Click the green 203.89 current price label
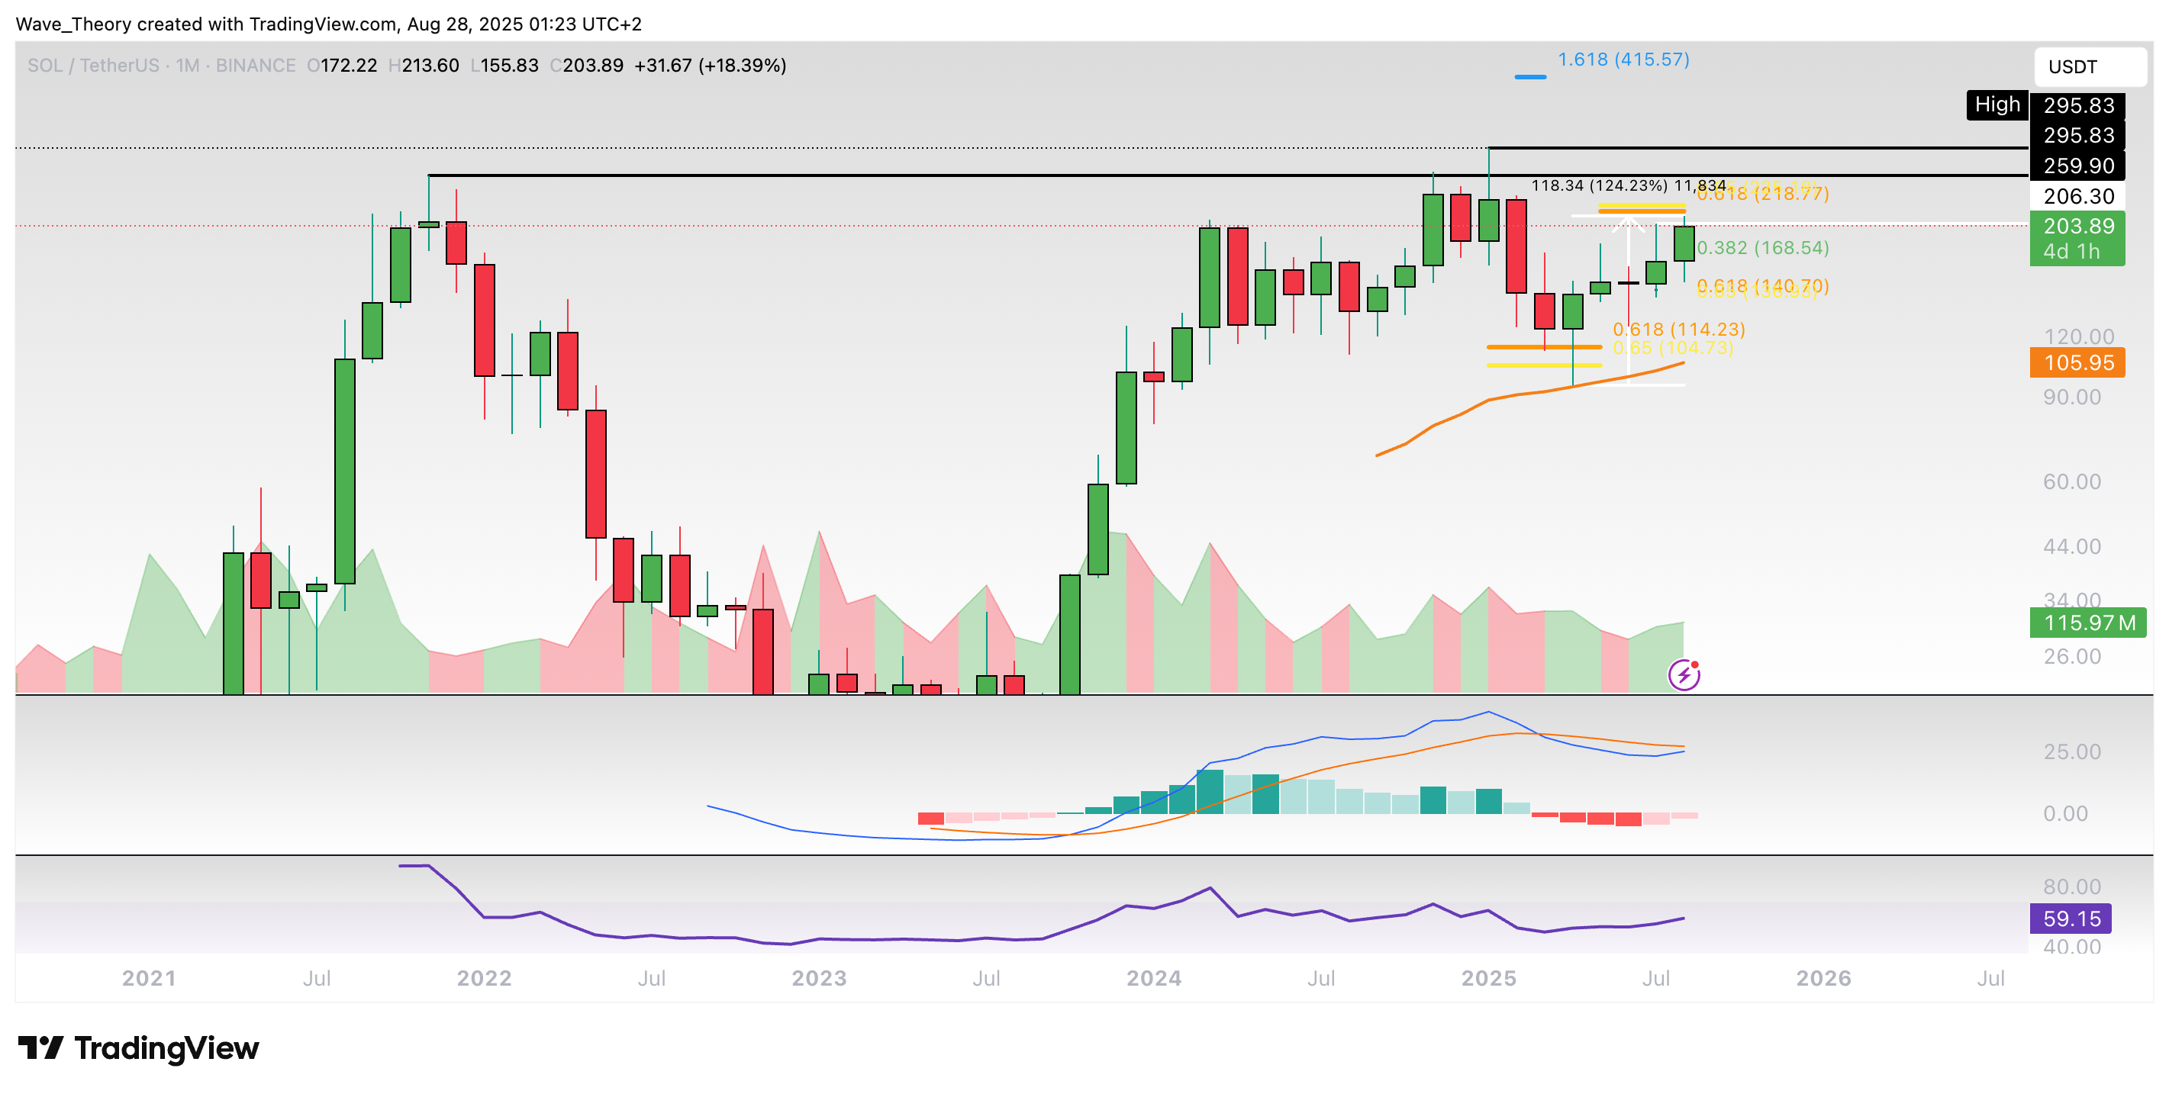This screenshot has height=1094, width=2169. pos(2077,227)
